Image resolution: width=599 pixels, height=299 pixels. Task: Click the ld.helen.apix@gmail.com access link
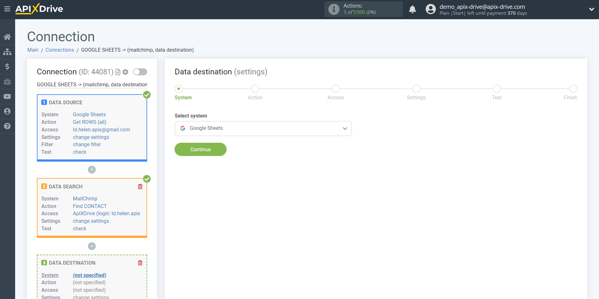coord(101,129)
